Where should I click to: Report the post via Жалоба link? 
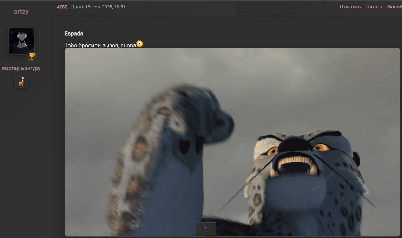[394, 7]
